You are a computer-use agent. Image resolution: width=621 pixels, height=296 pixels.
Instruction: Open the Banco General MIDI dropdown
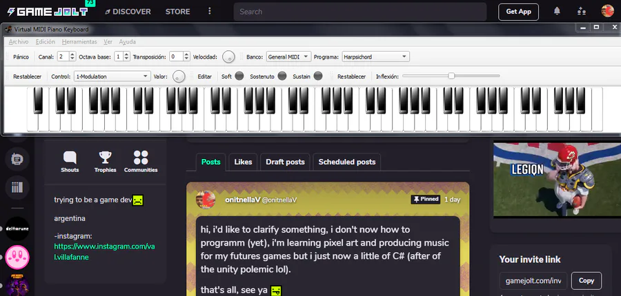[288, 57]
